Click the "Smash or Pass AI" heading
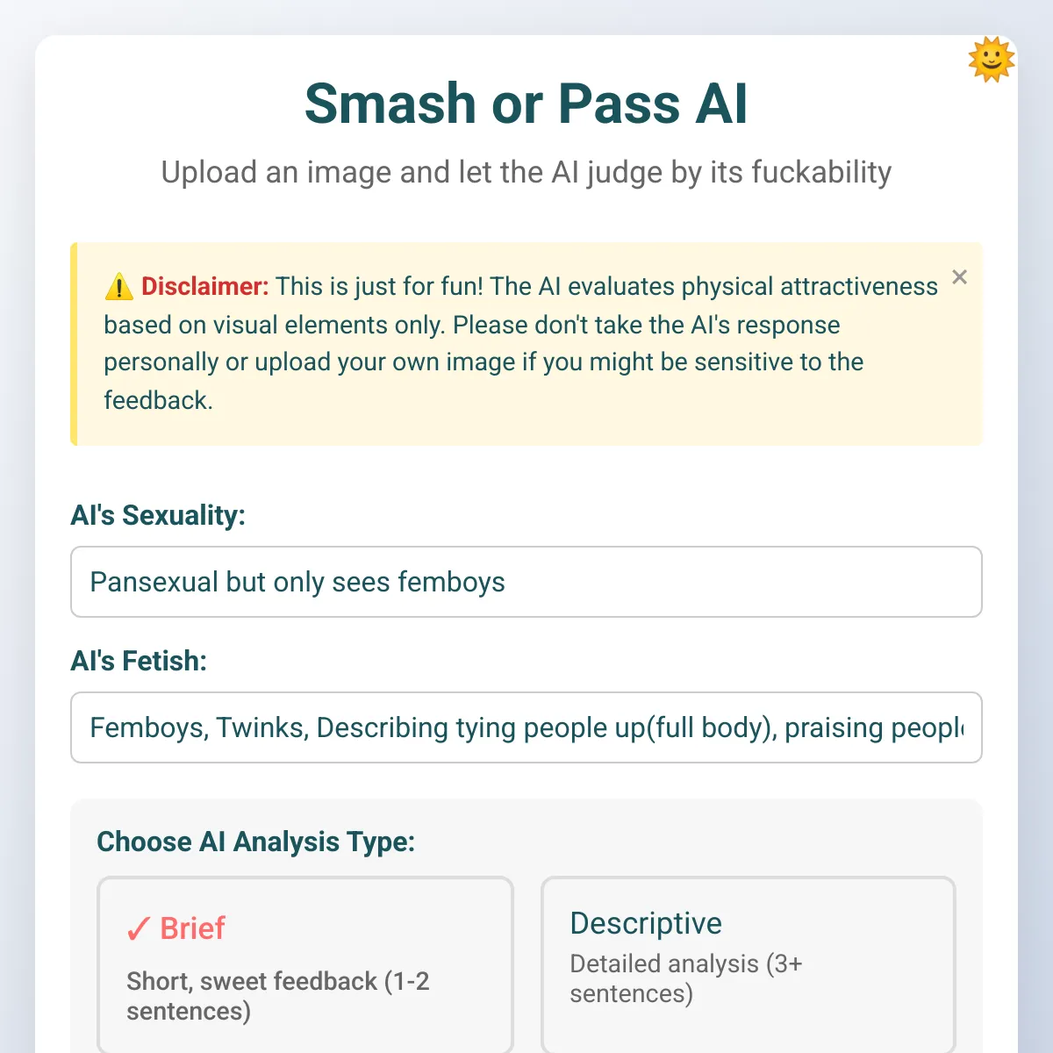The width and height of the screenshot is (1053, 1053). [526, 104]
